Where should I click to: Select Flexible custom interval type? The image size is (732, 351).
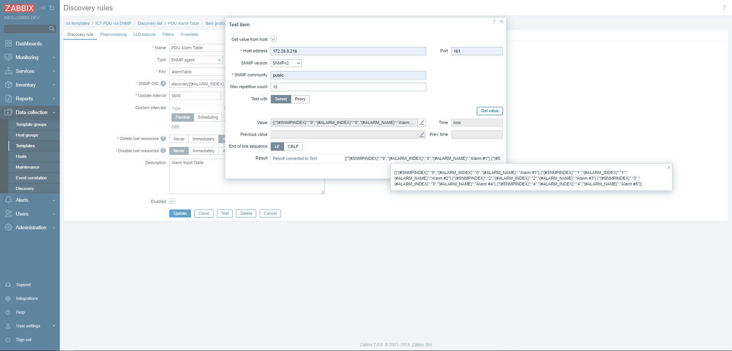(x=183, y=118)
